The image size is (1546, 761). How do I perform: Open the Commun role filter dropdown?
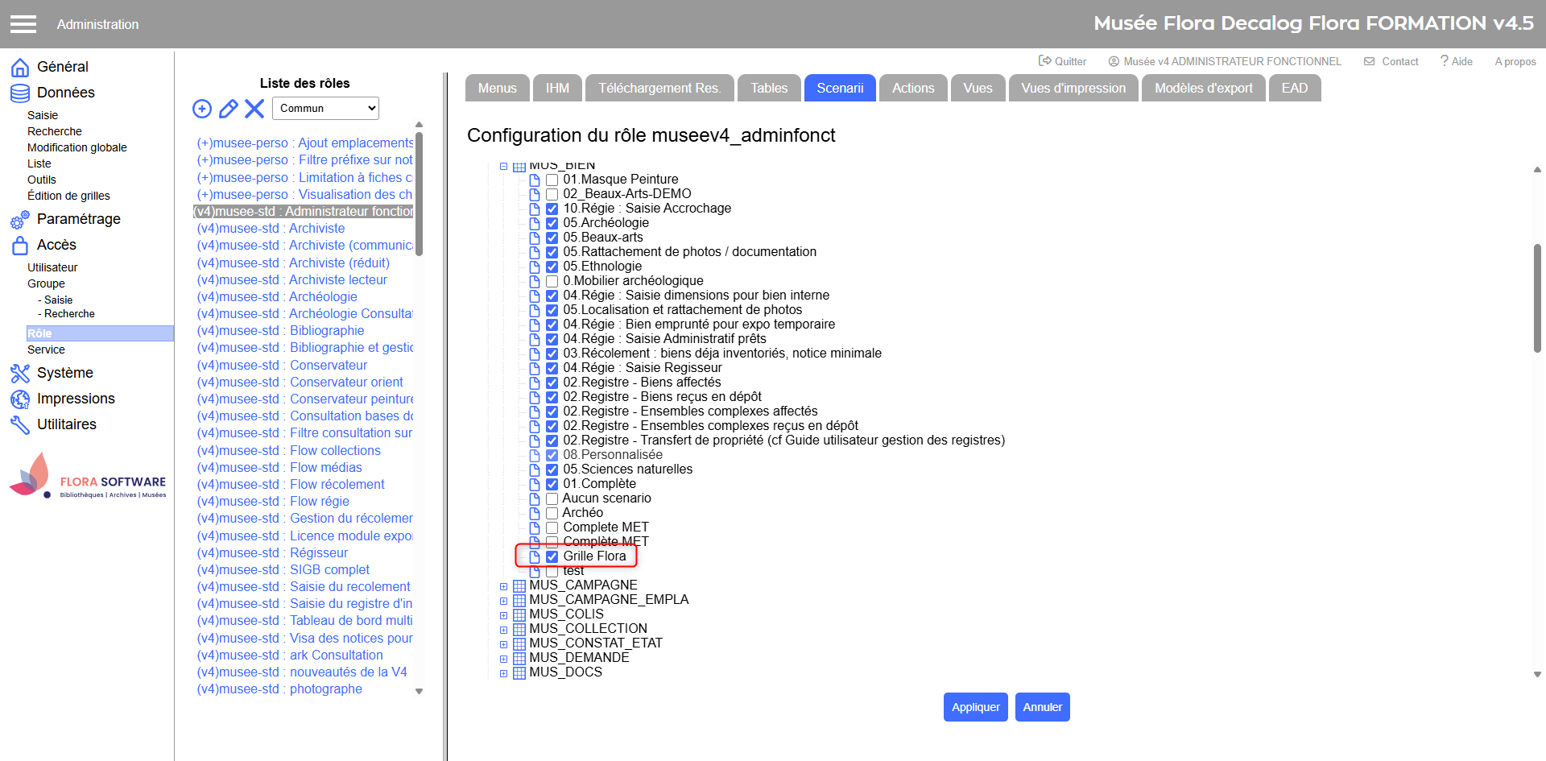coord(325,109)
